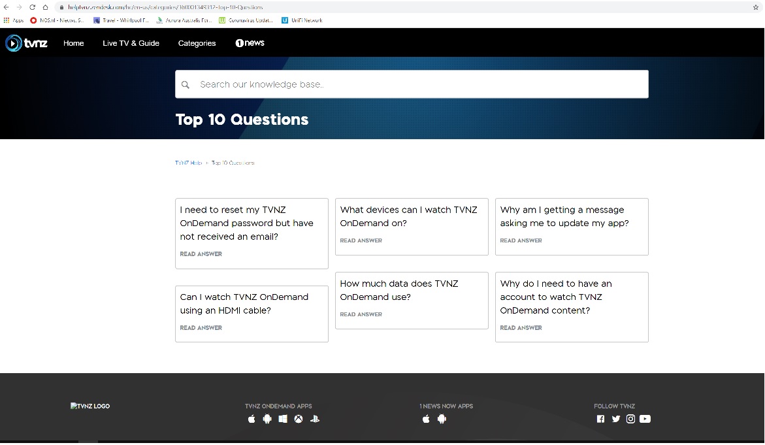The height and width of the screenshot is (445, 765).
Task: Open the 1 News Now Apple app link
Action: click(x=426, y=419)
